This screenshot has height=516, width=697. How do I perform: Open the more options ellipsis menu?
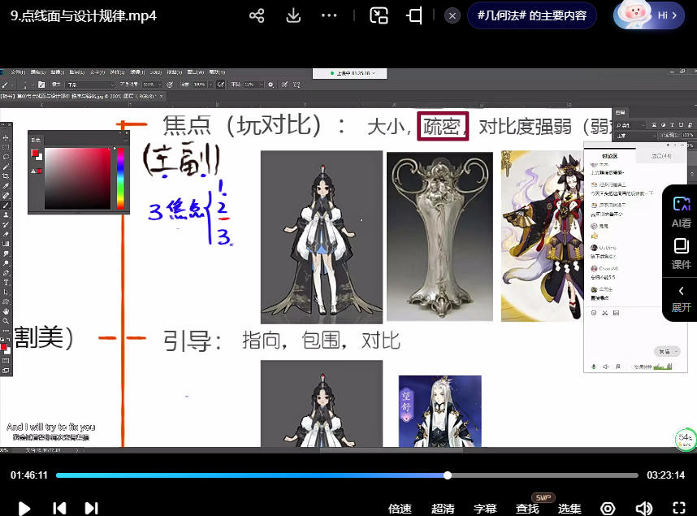point(329,16)
